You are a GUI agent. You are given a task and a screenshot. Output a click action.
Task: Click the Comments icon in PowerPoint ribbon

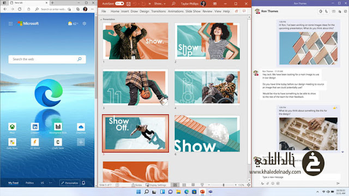[x=244, y=11]
